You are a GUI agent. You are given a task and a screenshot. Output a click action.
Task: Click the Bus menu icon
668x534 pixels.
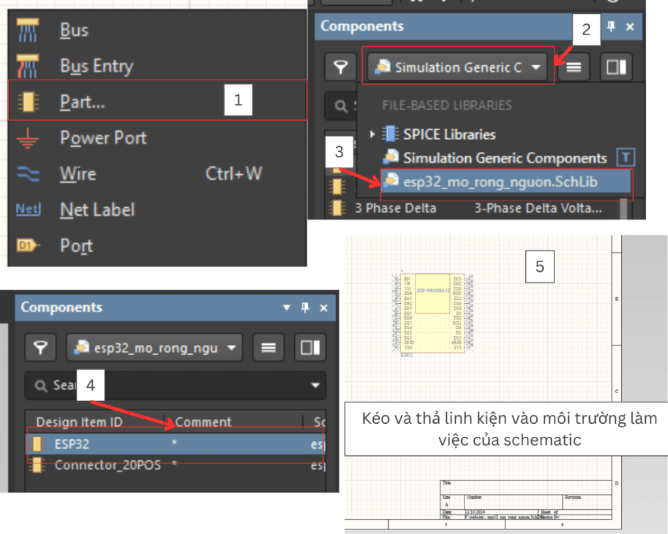pyautogui.click(x=27, y=31)
